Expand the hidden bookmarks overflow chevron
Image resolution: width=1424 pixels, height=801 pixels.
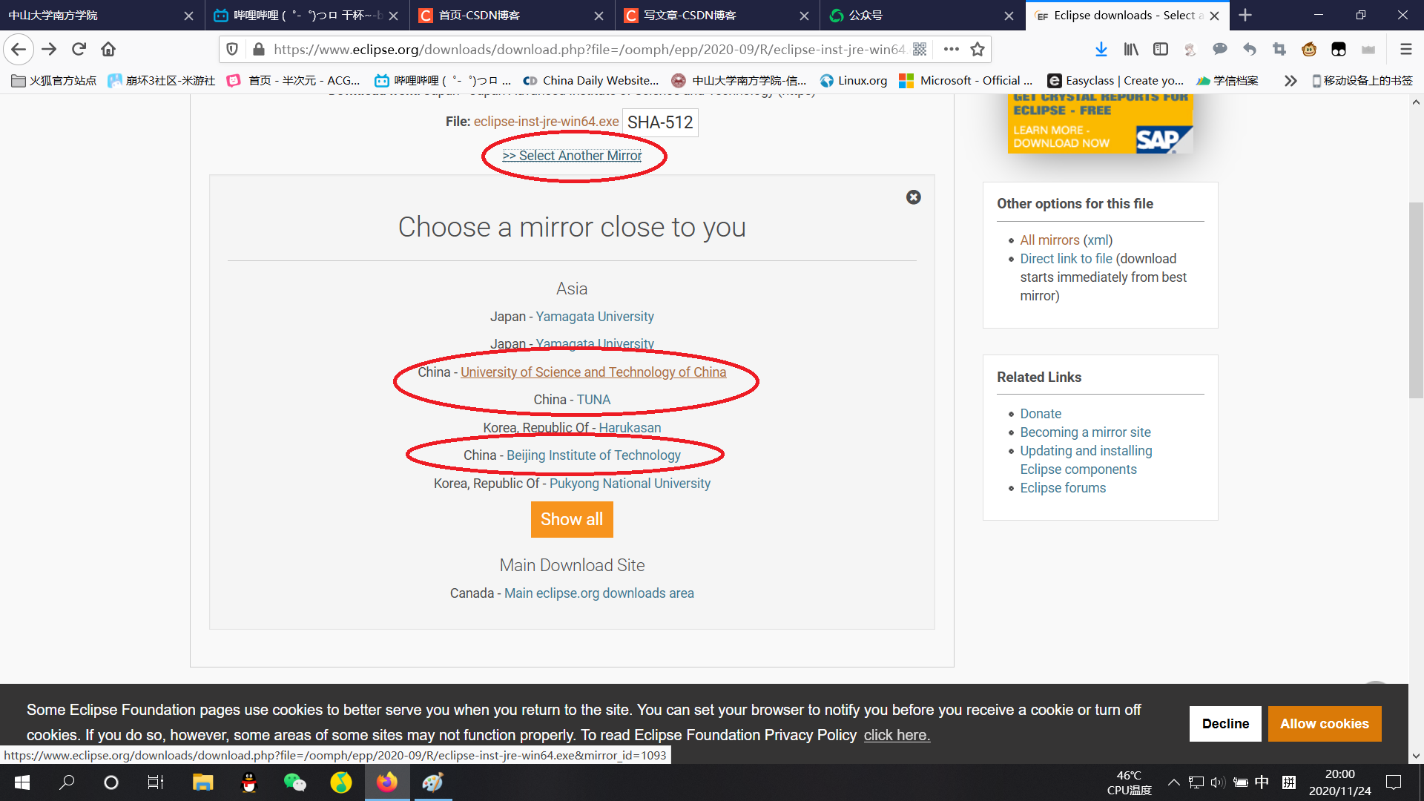coord(1290,81)
